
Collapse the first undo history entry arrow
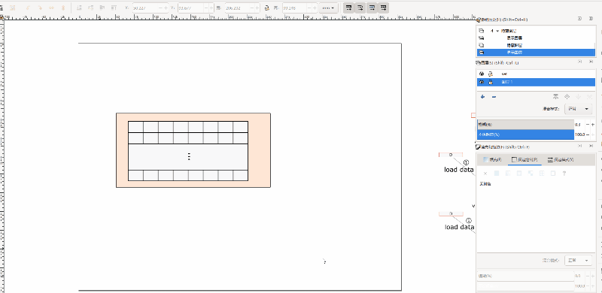497,31
